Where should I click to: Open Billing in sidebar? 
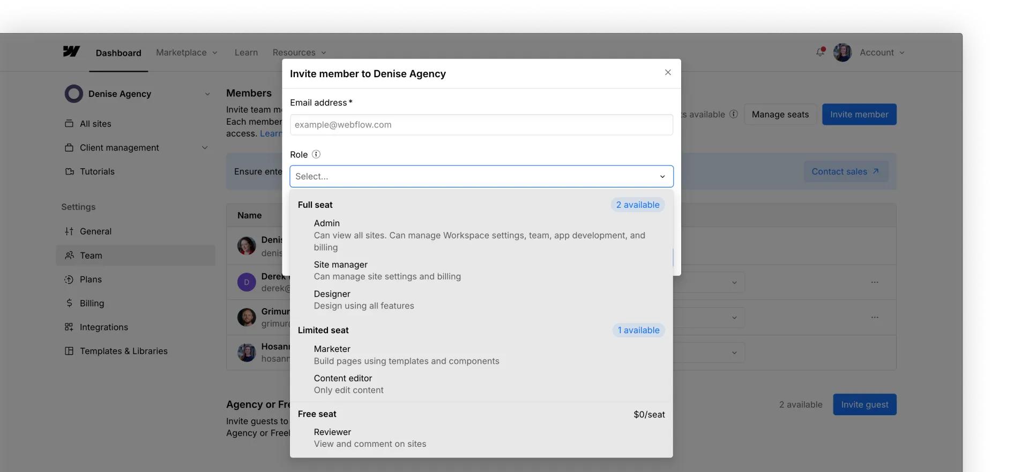click(136, 303)
